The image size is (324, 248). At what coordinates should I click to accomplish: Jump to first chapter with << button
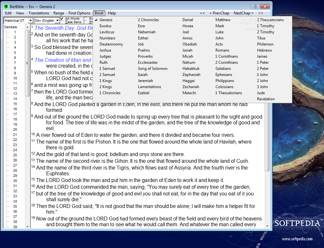[202, 13]
